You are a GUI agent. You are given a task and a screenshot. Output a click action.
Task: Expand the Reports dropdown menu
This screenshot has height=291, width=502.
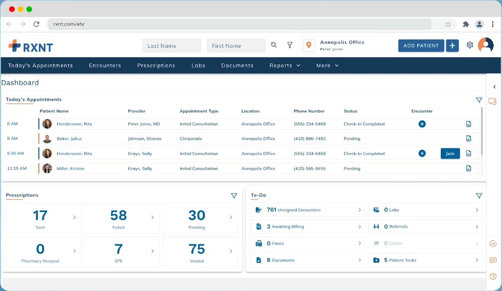285,66
